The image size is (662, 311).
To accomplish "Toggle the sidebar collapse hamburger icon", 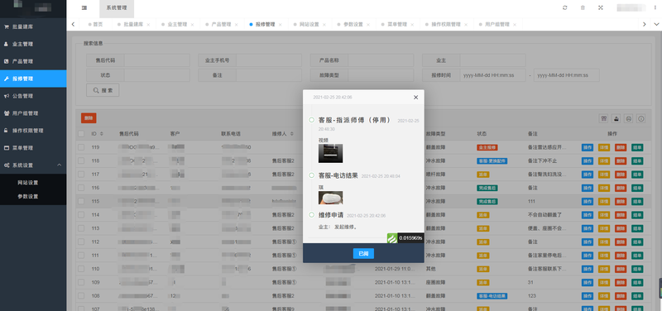I will (x=84, y=8).
